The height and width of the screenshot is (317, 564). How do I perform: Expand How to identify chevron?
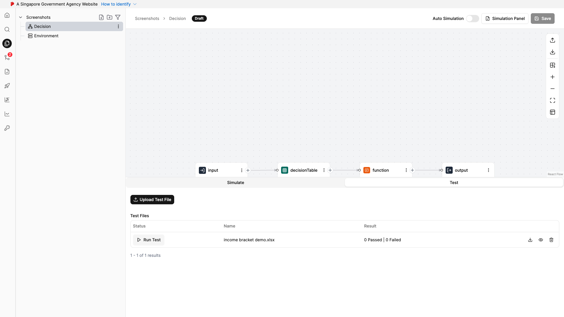pyautogui.click(x=135, y=4)
